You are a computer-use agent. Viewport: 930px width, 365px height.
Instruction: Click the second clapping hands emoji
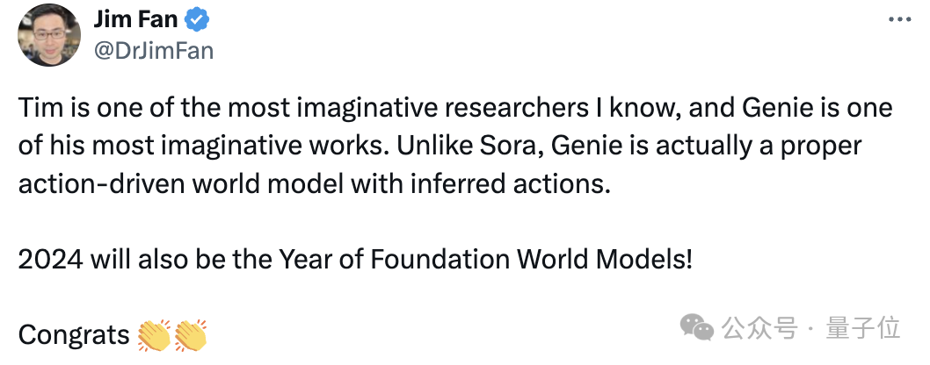point(190,335)
